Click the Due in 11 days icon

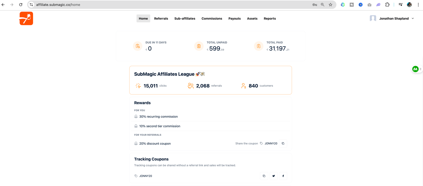click(138, 46)
